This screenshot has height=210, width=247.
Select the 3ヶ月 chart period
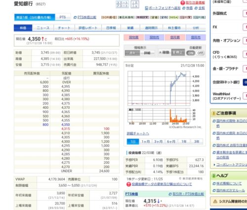159,141
